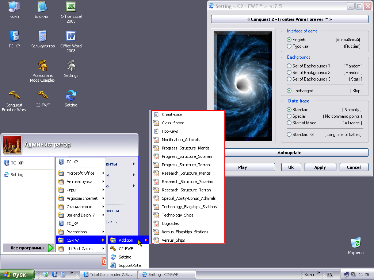This screenshot has height=280, width=374.
Task: Open Technology_Flagships_Stations entry
Action: click(x=188, y=207)
